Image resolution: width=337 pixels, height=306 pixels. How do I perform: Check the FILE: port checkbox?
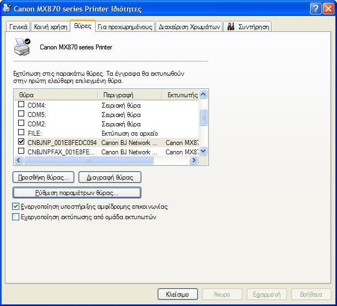(21, 132)
